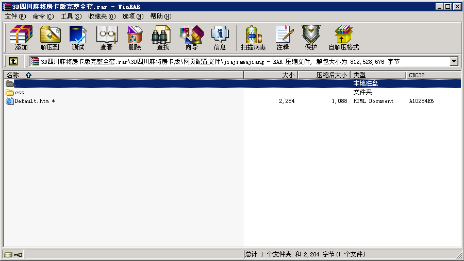
Task: Expand the archive path dropdown arrow
Action: point(454,61)
